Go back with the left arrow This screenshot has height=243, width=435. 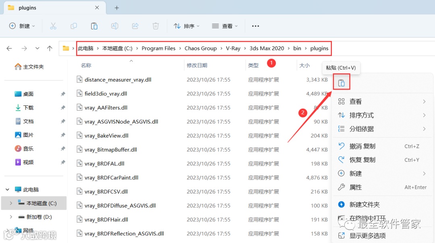(x=9, y=49)
